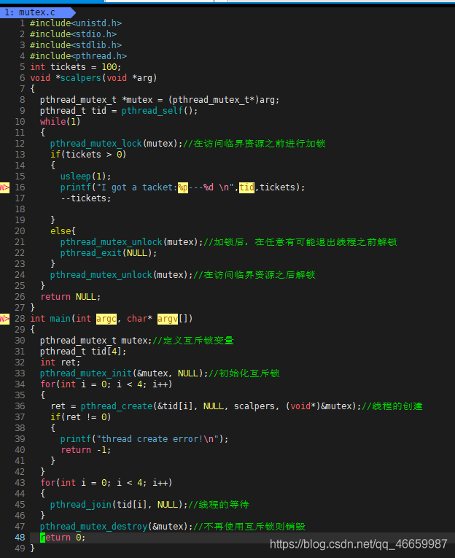455x558 pixels.
Task: Click the comment at end of line 21
Action: 300,242
